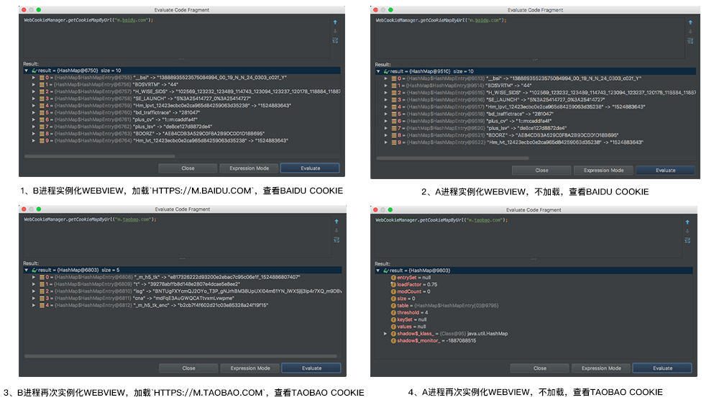714x405 pixels.
Task: Click Evaluate in the HashMap@6750 dialog
Action: click(310, 168)
